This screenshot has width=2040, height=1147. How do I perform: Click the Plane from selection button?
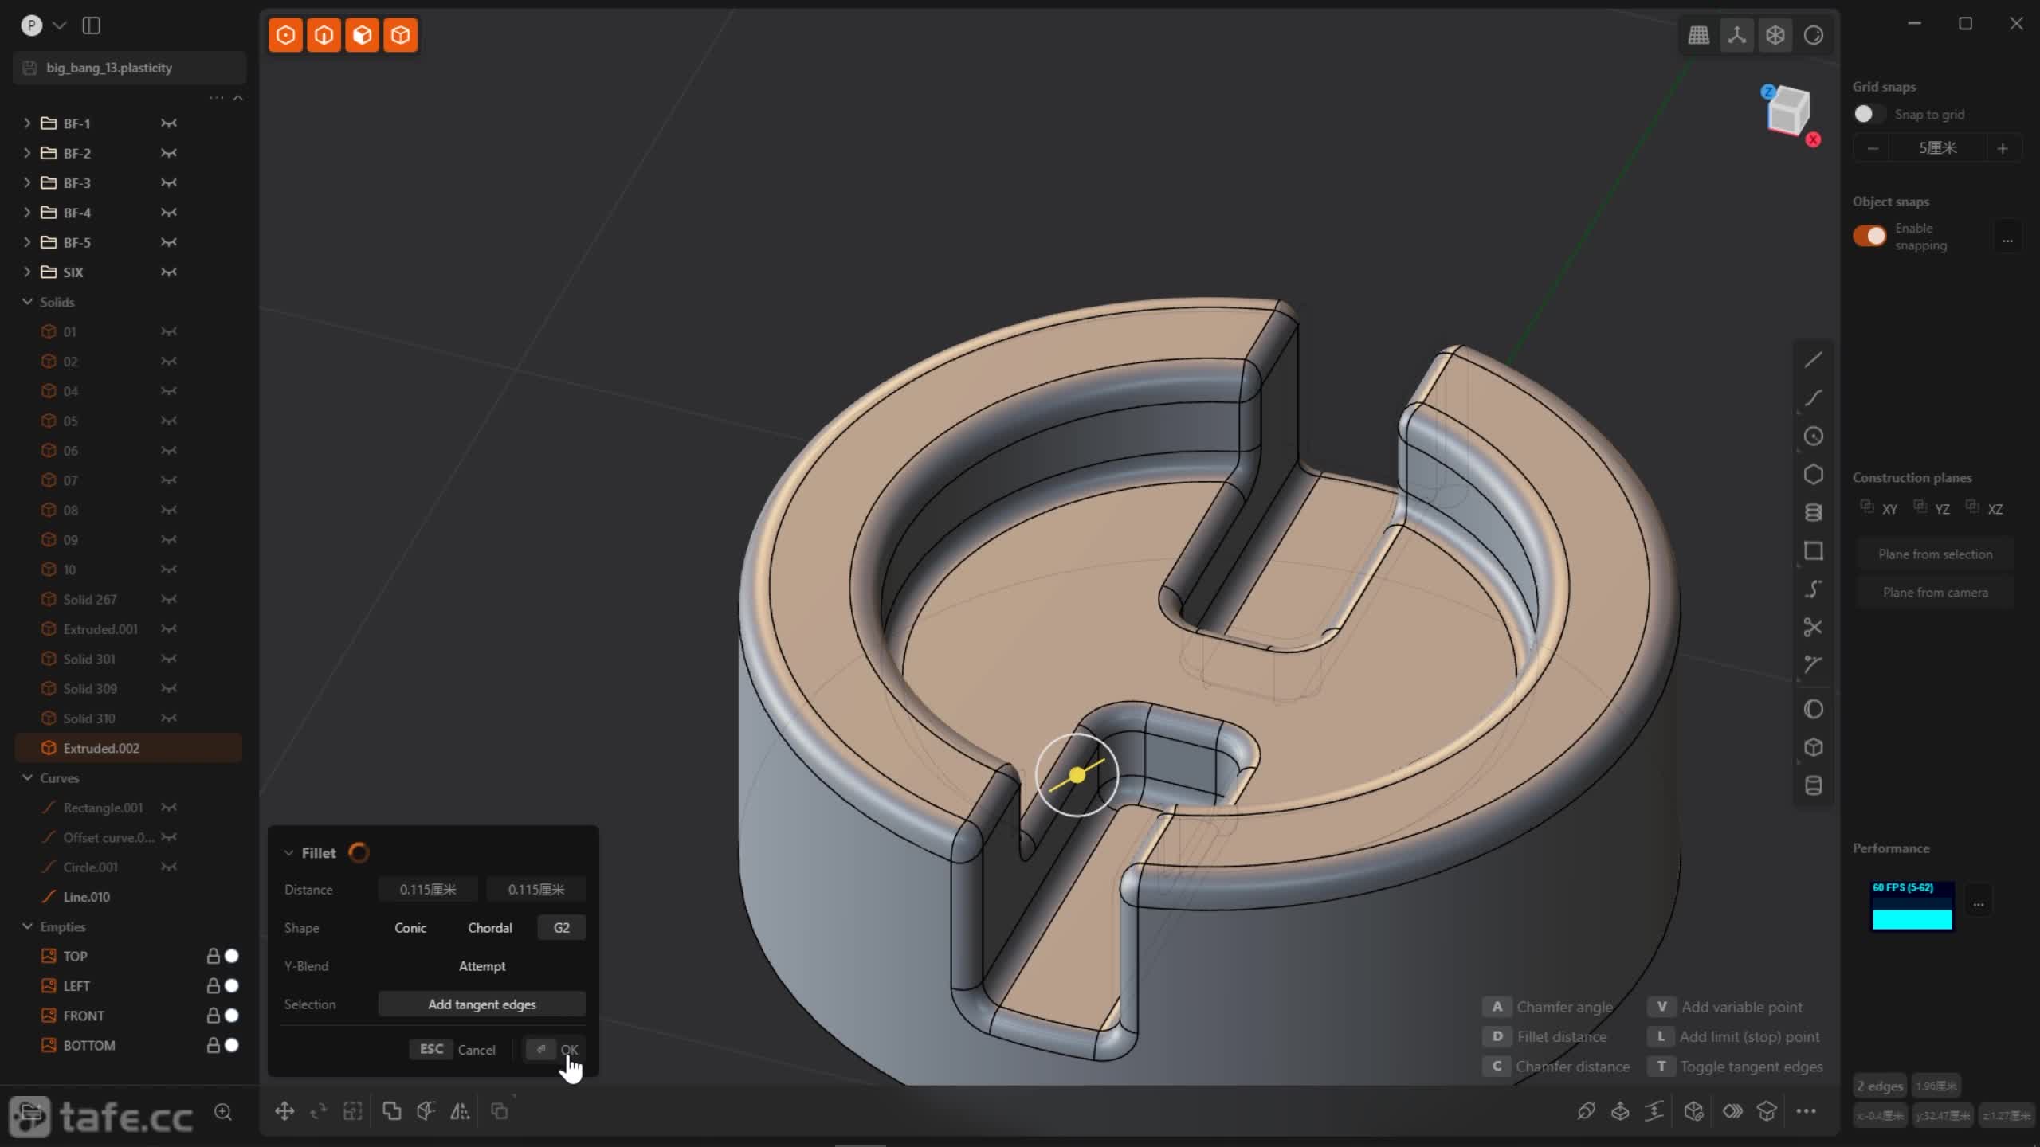pyautogui.click(x=1935, y=554)
